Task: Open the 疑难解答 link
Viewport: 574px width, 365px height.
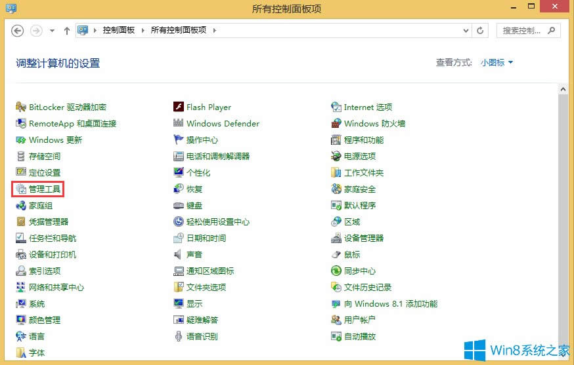Action: point(202,320)
